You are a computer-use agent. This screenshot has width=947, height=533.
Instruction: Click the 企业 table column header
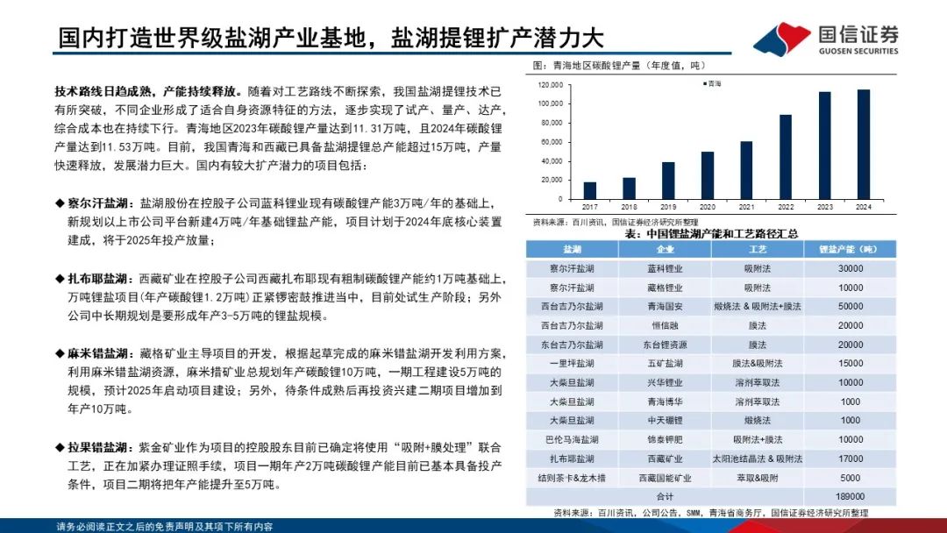665,249
